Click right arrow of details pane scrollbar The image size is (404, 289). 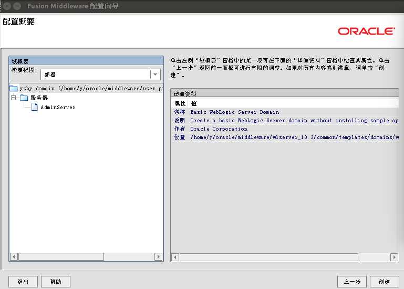pos(394,257)
